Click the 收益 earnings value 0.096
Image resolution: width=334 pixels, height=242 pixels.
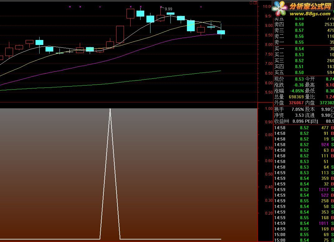(298, 121)
